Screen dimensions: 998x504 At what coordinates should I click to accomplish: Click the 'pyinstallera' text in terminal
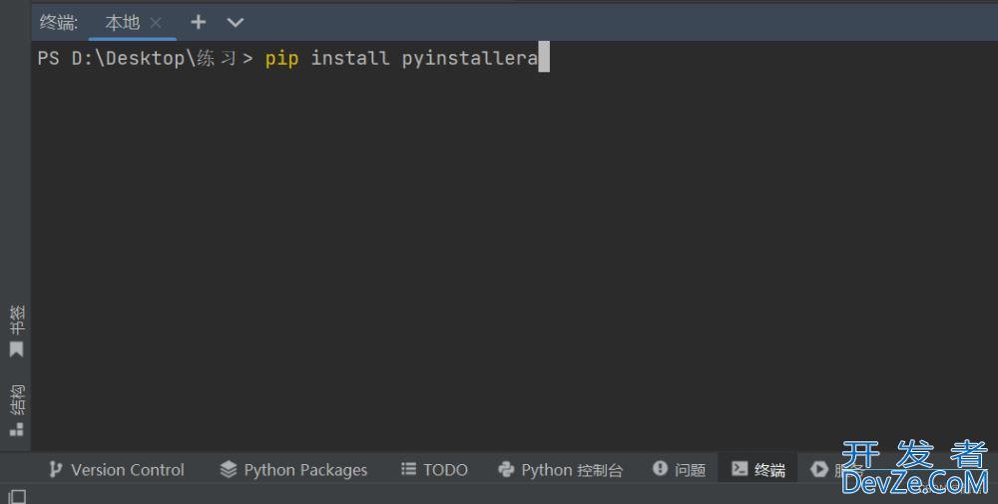470,58
